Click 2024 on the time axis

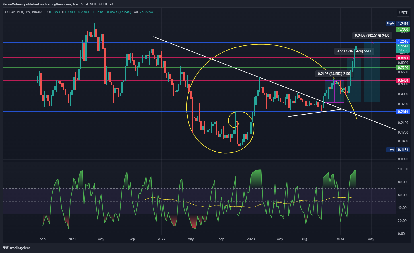coord(340,239)
